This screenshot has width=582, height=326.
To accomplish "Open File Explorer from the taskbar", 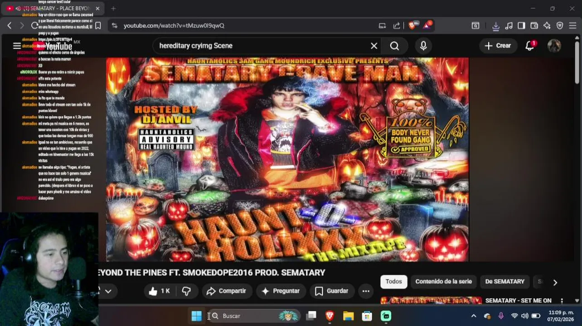I will [x=348, y=316].
